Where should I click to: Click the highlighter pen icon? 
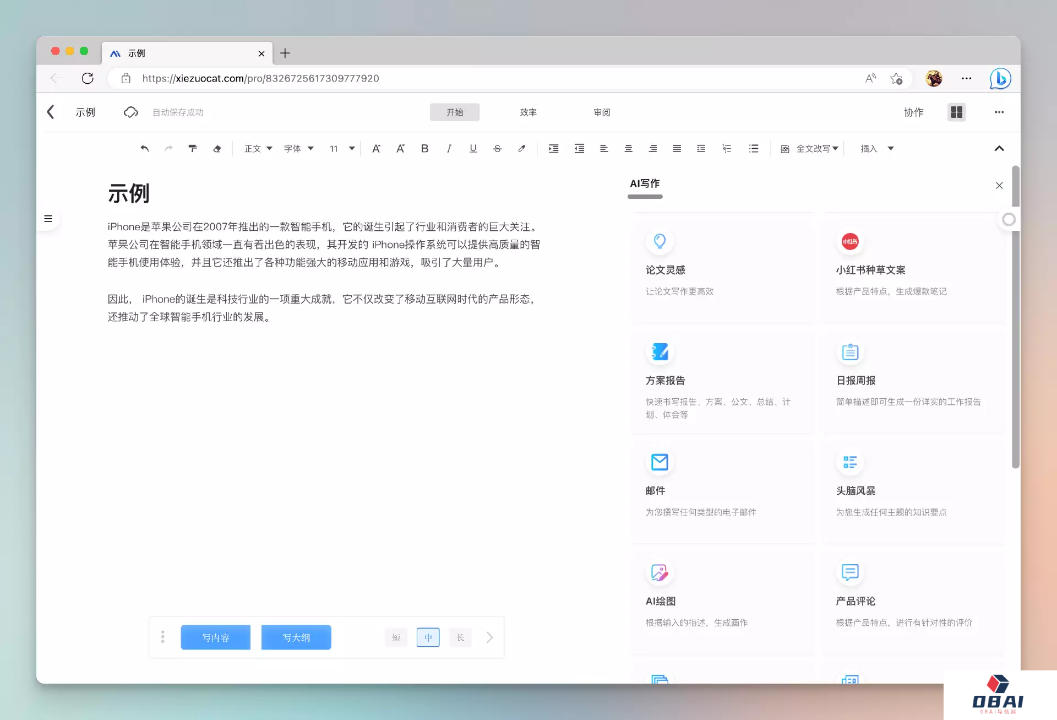(521, 148)
